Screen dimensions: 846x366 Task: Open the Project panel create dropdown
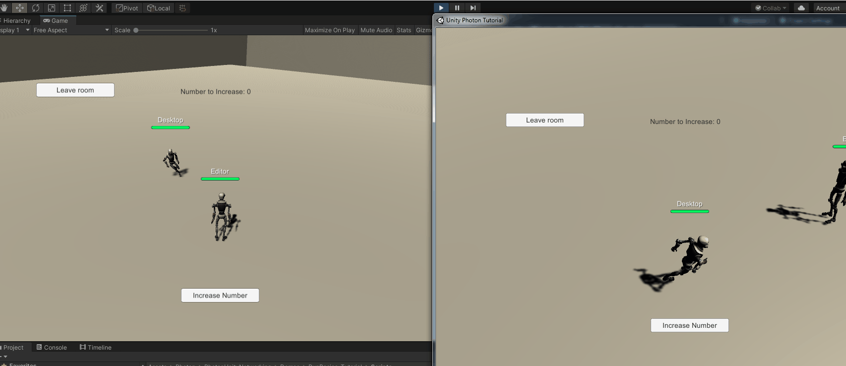tap(4, 357)
